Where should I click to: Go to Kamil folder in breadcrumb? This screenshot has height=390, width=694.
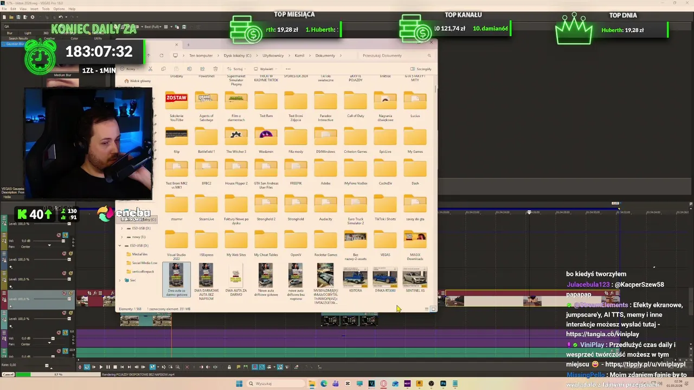point(300,55)
